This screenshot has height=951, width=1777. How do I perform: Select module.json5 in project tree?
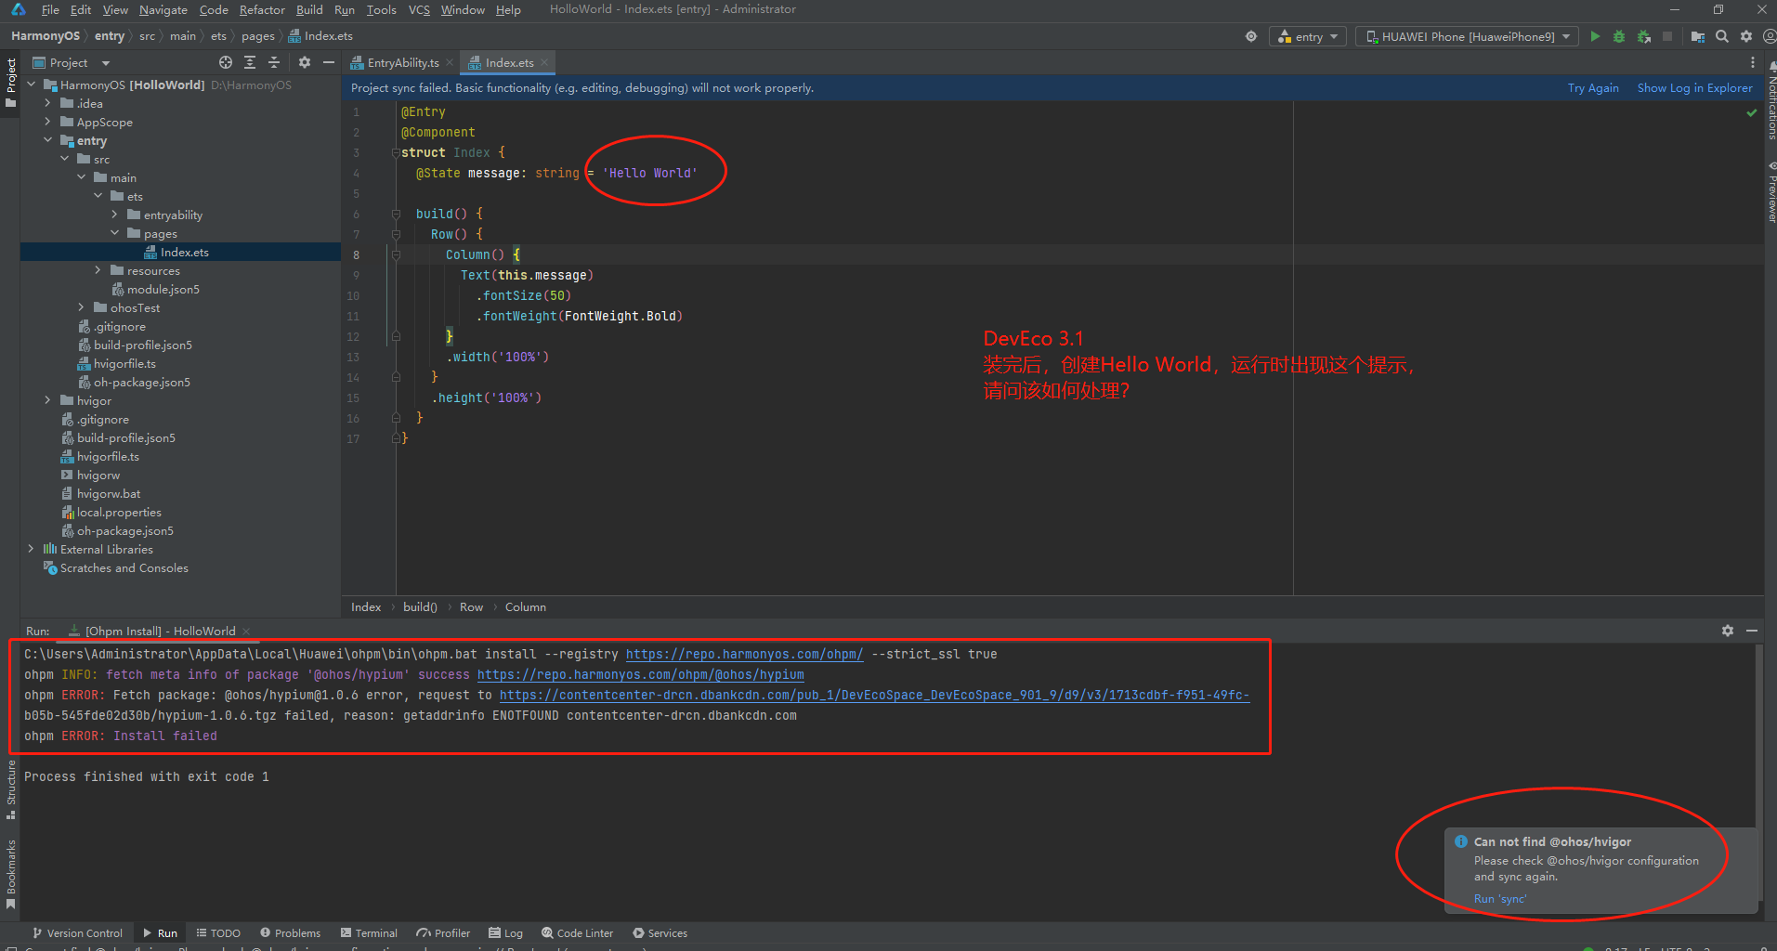[x=163, y=289]
